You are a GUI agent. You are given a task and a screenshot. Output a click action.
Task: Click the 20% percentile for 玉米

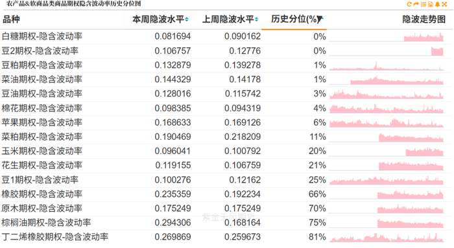point(317,151)
